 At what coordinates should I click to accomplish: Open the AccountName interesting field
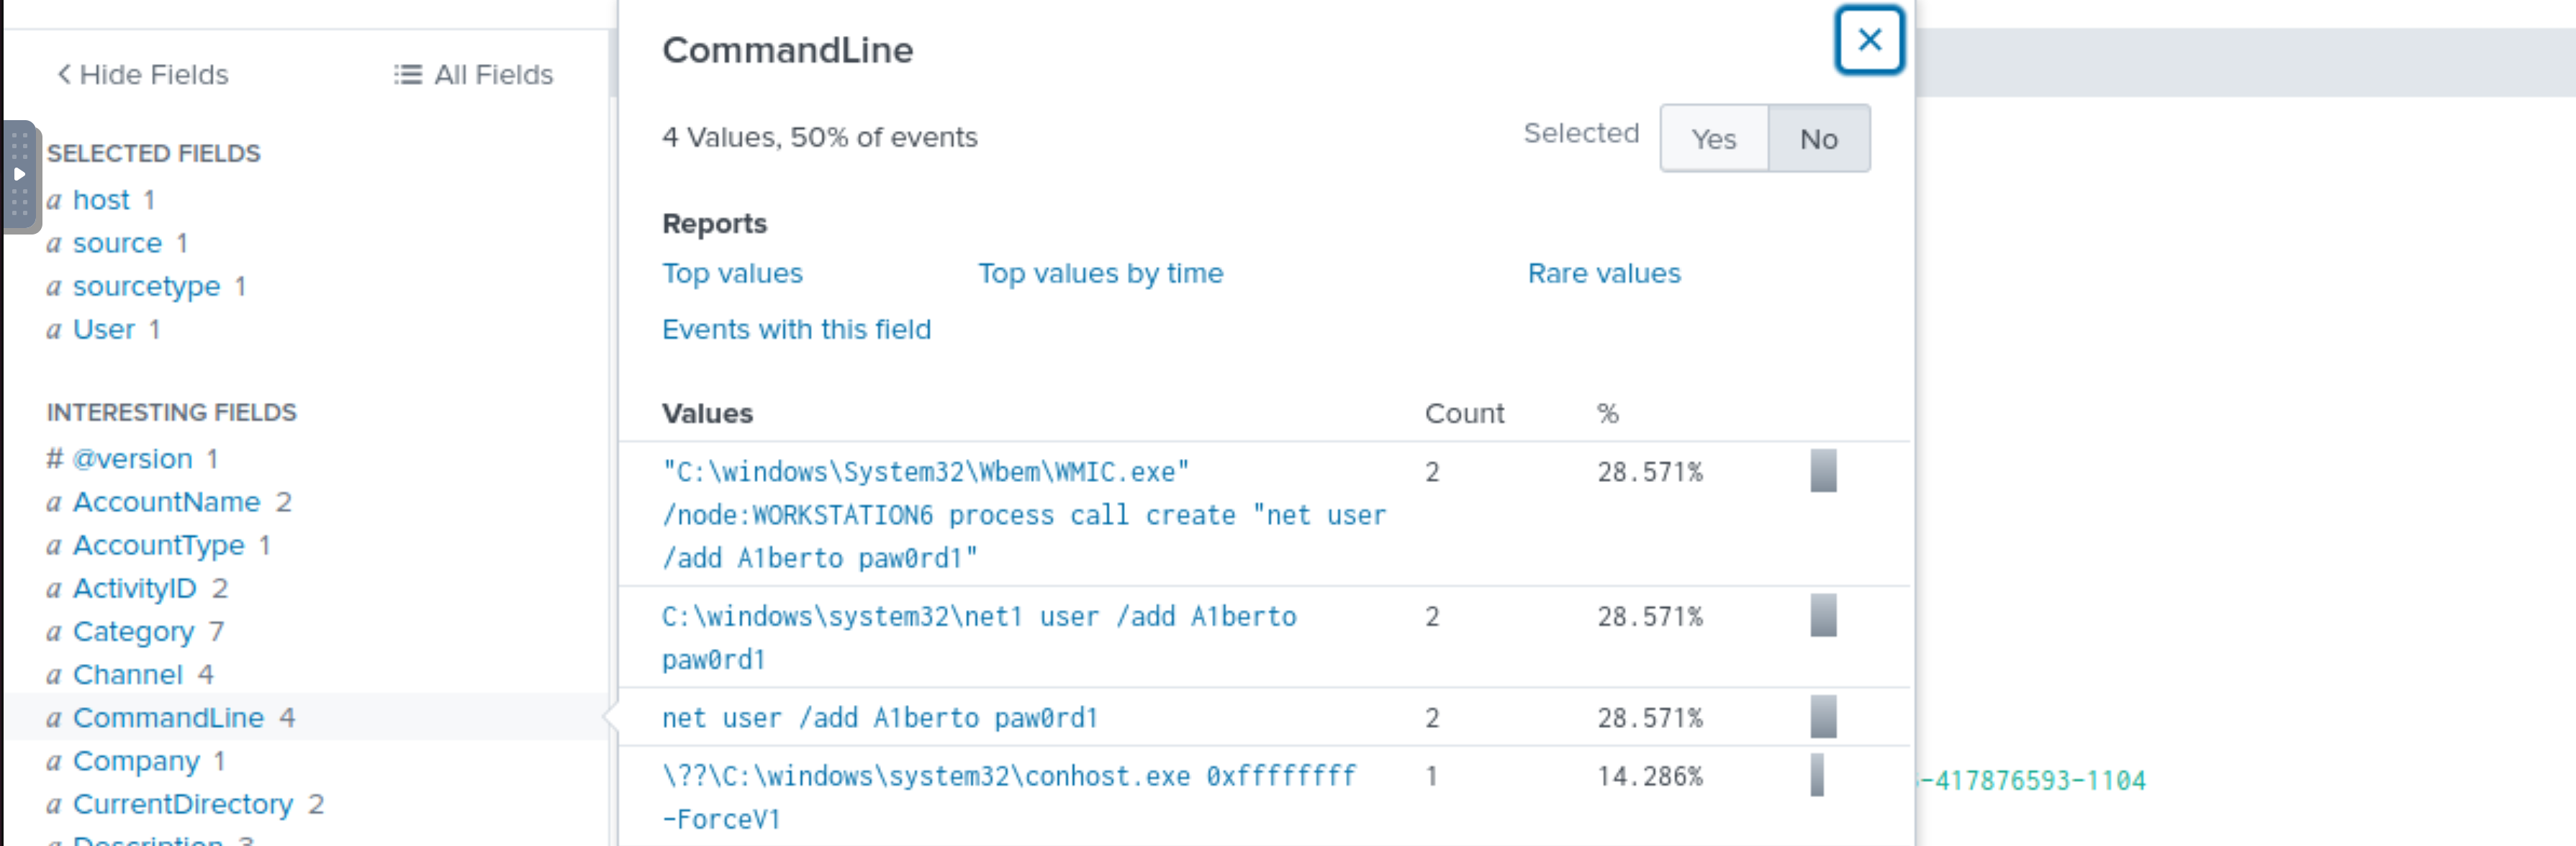pyautogui.click(x=166, y=502)
